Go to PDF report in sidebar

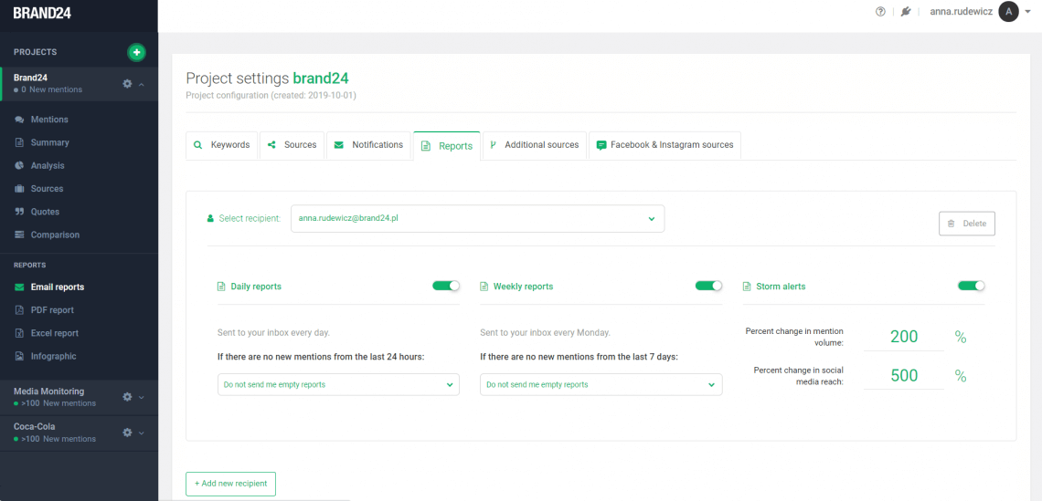[x=52, y=310]
